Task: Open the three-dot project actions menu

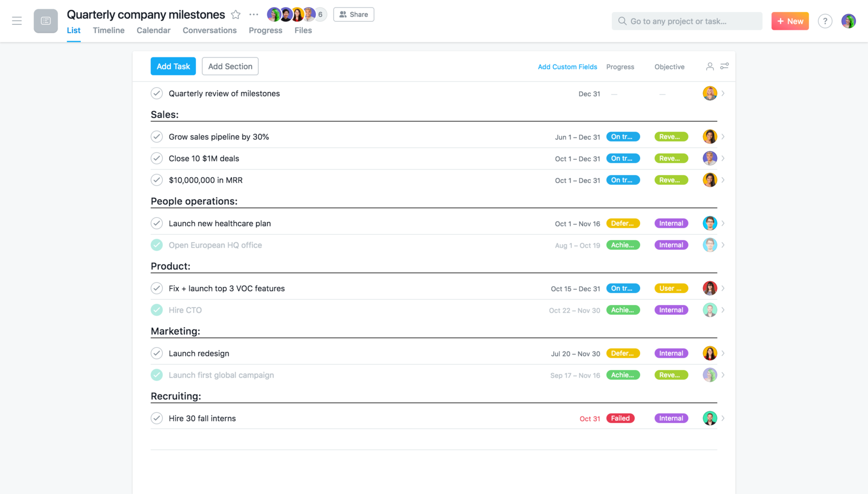Action: point(253,15)
